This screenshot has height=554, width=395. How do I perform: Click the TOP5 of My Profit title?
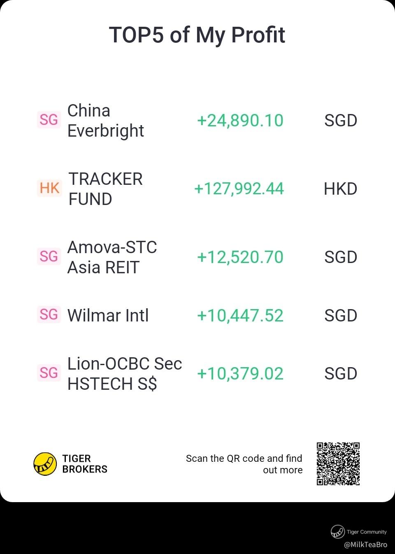[197, 35]
